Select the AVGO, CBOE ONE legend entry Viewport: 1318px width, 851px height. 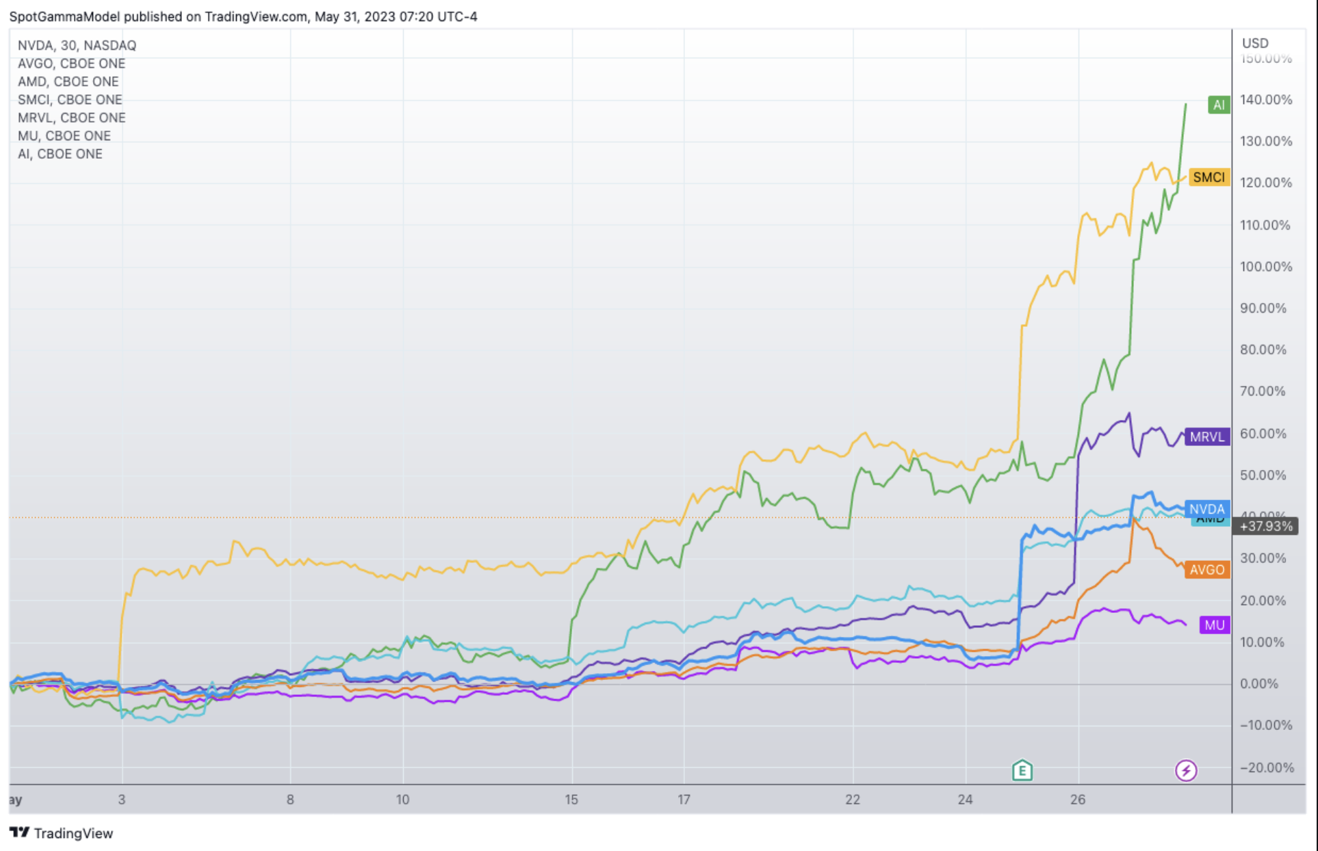(x=71, y=64)
